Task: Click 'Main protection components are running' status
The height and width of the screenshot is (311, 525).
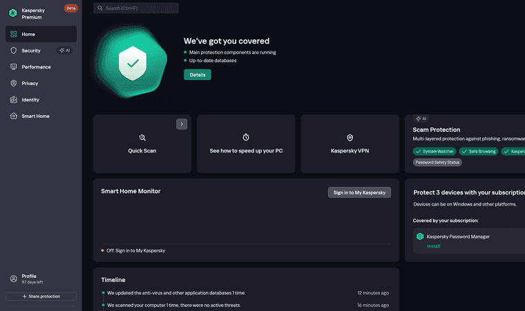Action: pos(232,52)
